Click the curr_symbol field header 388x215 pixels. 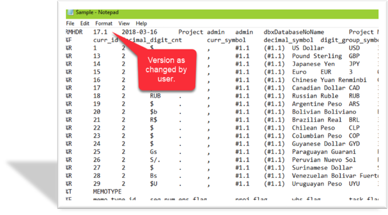click(x=226, y=40)
